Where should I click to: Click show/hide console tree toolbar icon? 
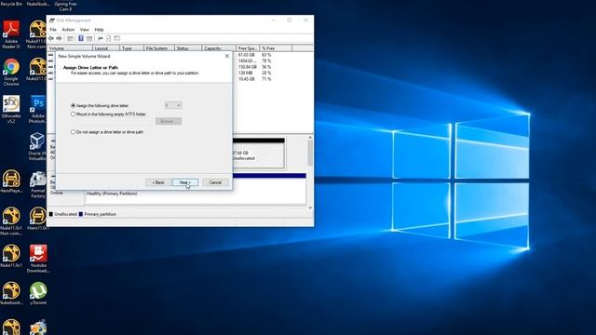[x=70, y=38]
